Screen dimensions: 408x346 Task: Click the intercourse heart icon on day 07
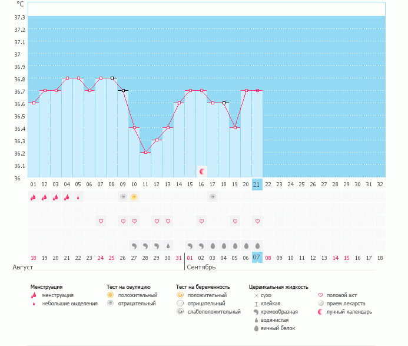[101, 221]
